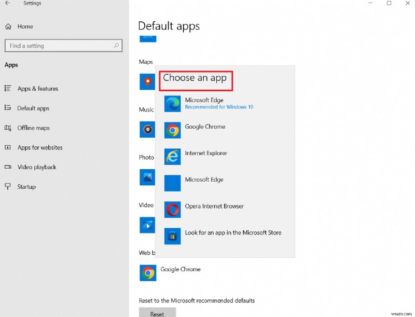Screen dimensions: 415x317
Task: Select Google Chrome label in chooser list
Action: click(x=205, y=127)
